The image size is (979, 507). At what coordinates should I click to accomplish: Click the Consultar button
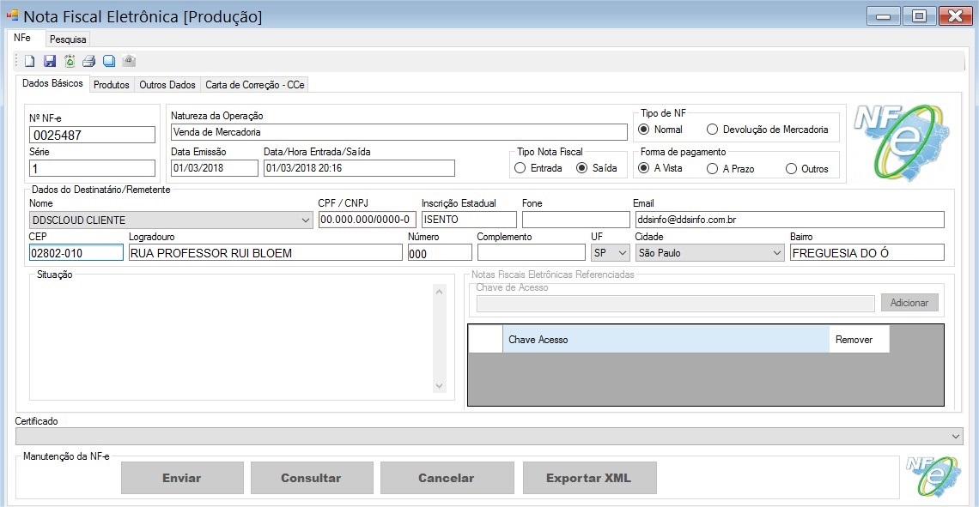coord(311,479)
